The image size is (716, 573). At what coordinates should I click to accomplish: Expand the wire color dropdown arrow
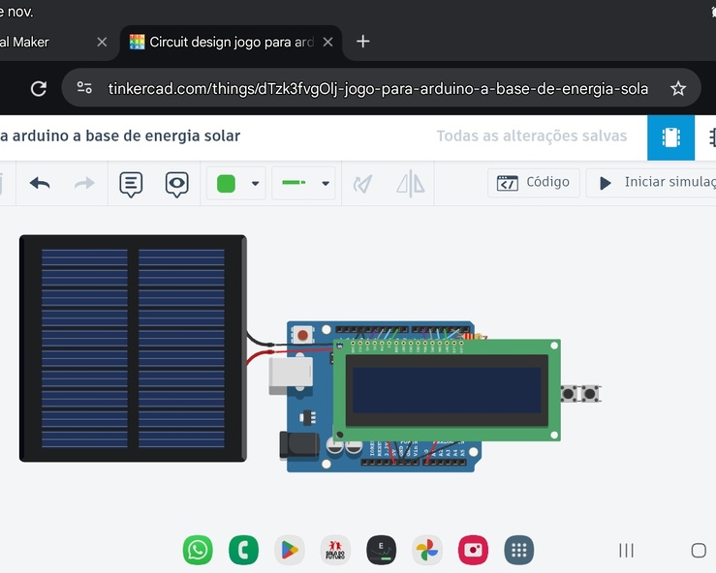pos(255,183)
